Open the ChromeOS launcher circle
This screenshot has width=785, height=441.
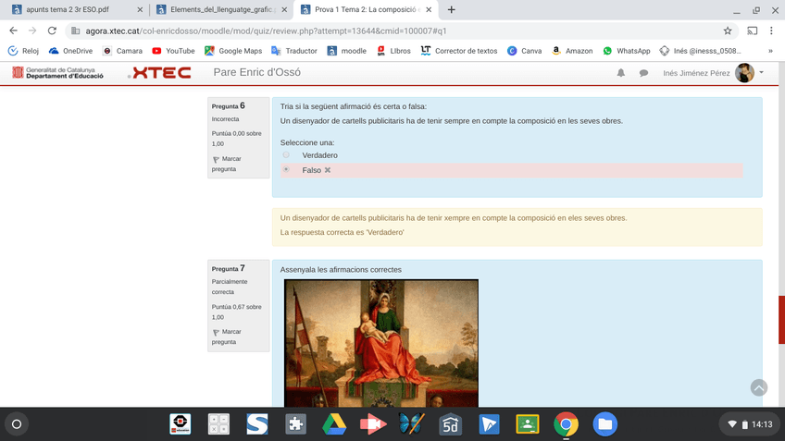point(17,424)
